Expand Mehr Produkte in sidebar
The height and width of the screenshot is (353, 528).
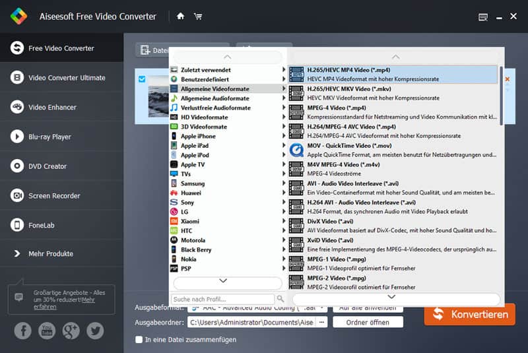61,253
